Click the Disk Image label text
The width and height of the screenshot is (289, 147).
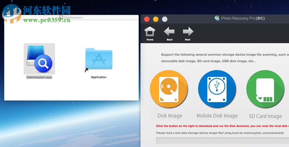(x=170, y=116)
